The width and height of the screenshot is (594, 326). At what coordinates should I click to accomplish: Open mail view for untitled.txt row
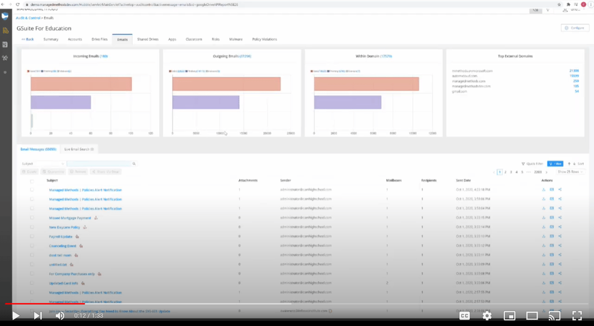pos(552,264)
